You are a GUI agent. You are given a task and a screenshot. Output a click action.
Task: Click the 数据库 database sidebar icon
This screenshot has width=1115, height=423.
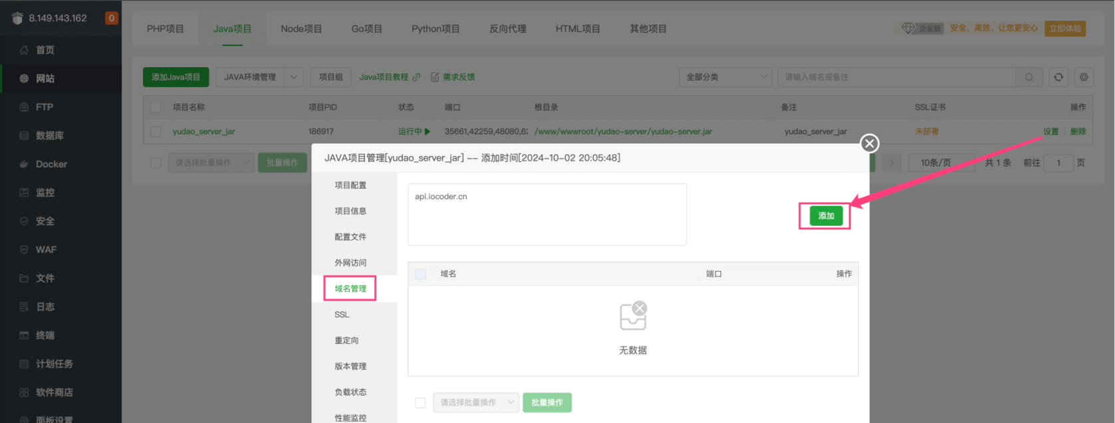tap(24, 135)
